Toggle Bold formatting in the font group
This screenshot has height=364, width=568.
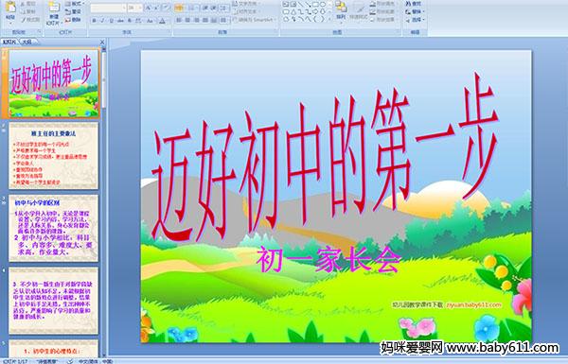point(94,21)
